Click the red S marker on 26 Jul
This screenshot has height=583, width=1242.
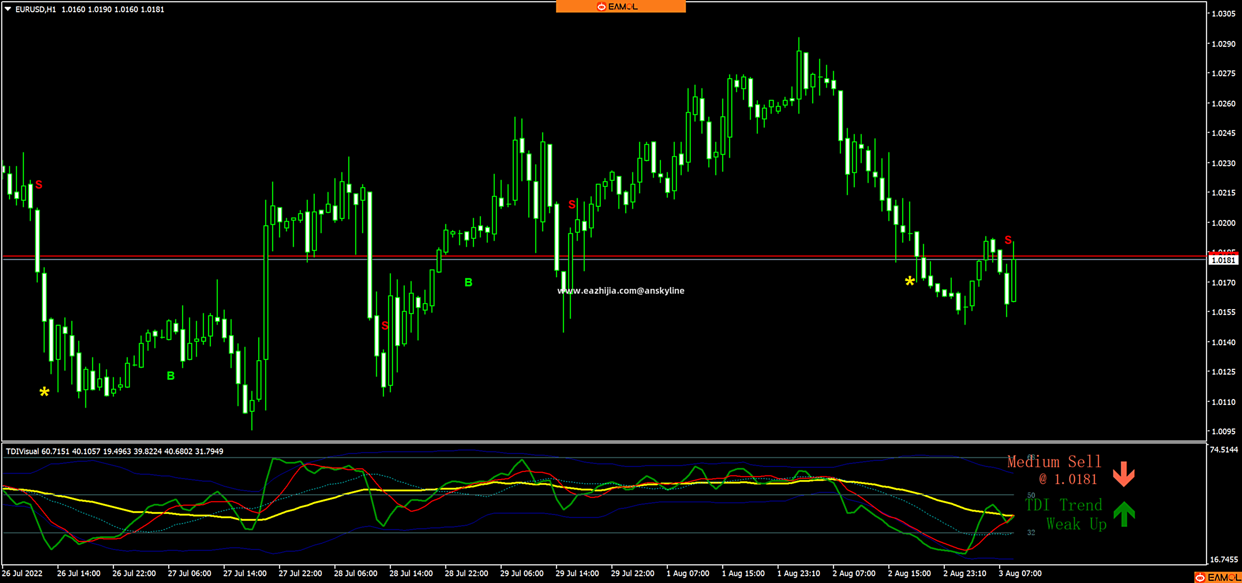39,185
